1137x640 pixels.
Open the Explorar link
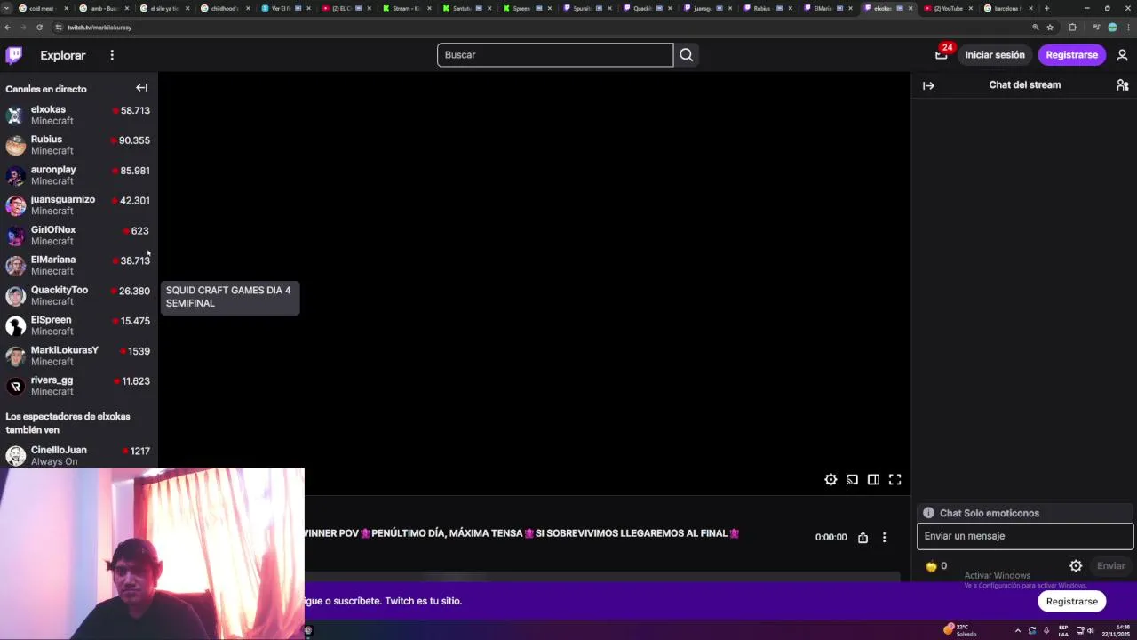63,55
